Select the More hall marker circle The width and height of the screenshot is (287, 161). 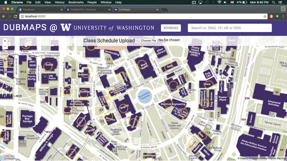[202, 135]
